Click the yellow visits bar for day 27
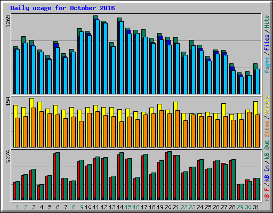The height and width of the screenshot is (213, 273). pyautogui.click(x=223, y=125)
